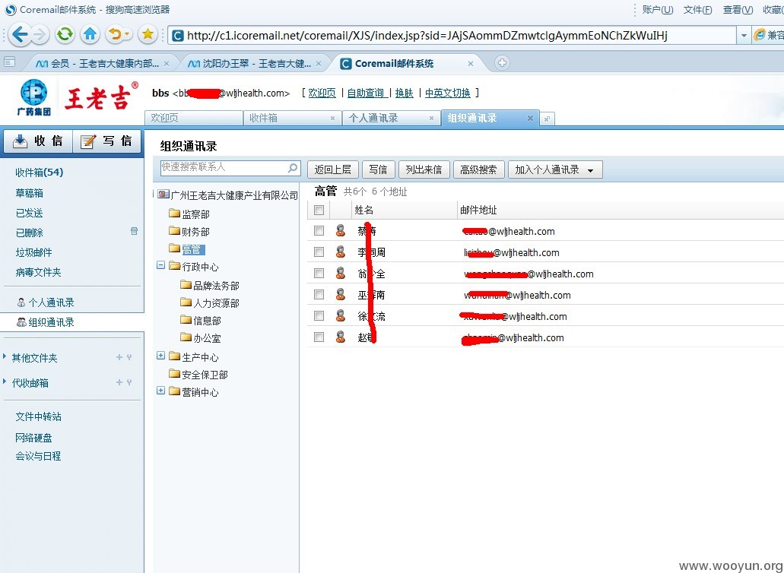Click the browser Forward arrow
The width and height of the screenshot is (784, 573).
(x=39, y=34)
